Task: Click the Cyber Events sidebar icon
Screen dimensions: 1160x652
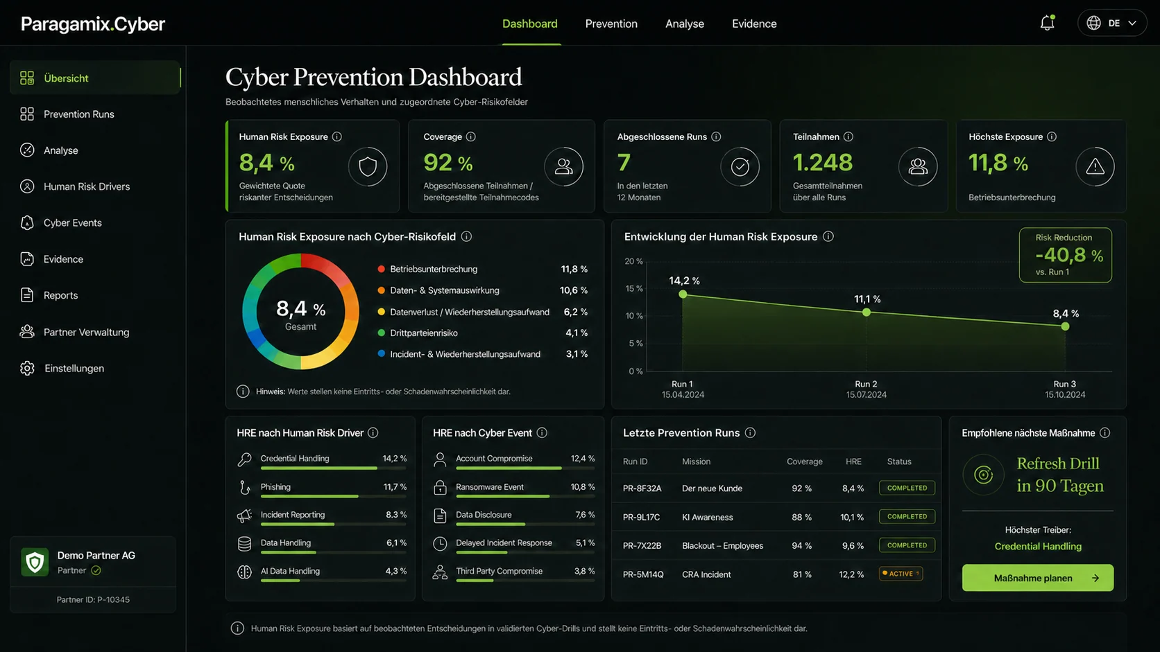Action: point(27,222)
